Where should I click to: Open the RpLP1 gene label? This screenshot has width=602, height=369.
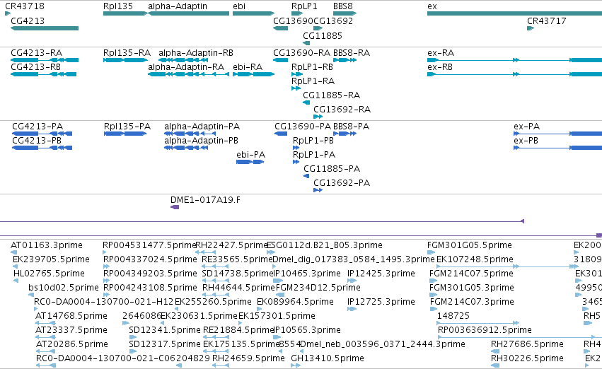tap(304, 6)
